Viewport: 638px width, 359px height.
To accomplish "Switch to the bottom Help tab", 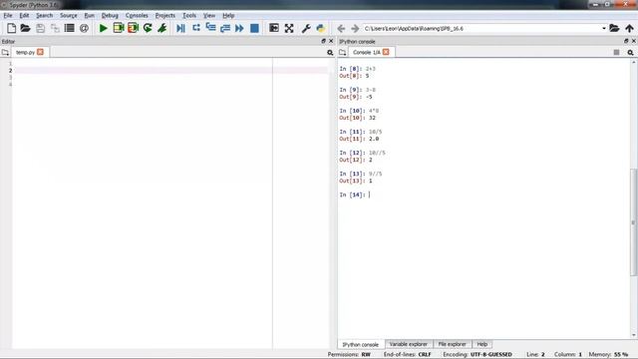I will [x=482, y=344].
